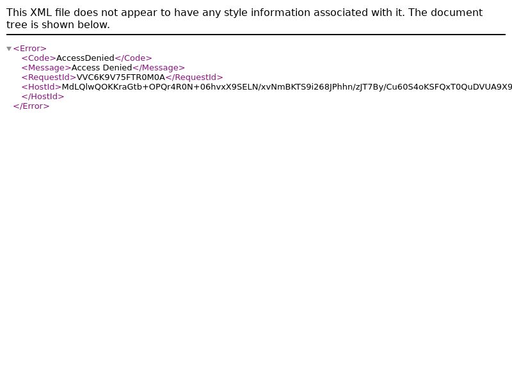Select the Access Denied message text
The width and height of the screenshot is (512, 384).
pyautogui.click(x=102, y=68)
